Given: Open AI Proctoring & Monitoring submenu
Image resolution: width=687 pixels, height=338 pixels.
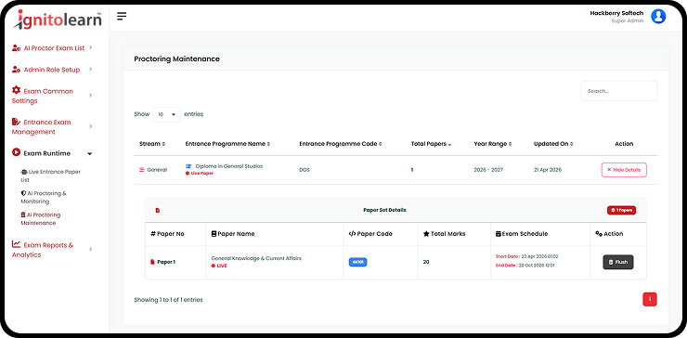Looking at the screenshot, I should pos(44,197).
